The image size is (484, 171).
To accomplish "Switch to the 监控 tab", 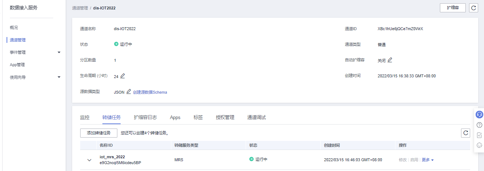I will pos(85,117).
